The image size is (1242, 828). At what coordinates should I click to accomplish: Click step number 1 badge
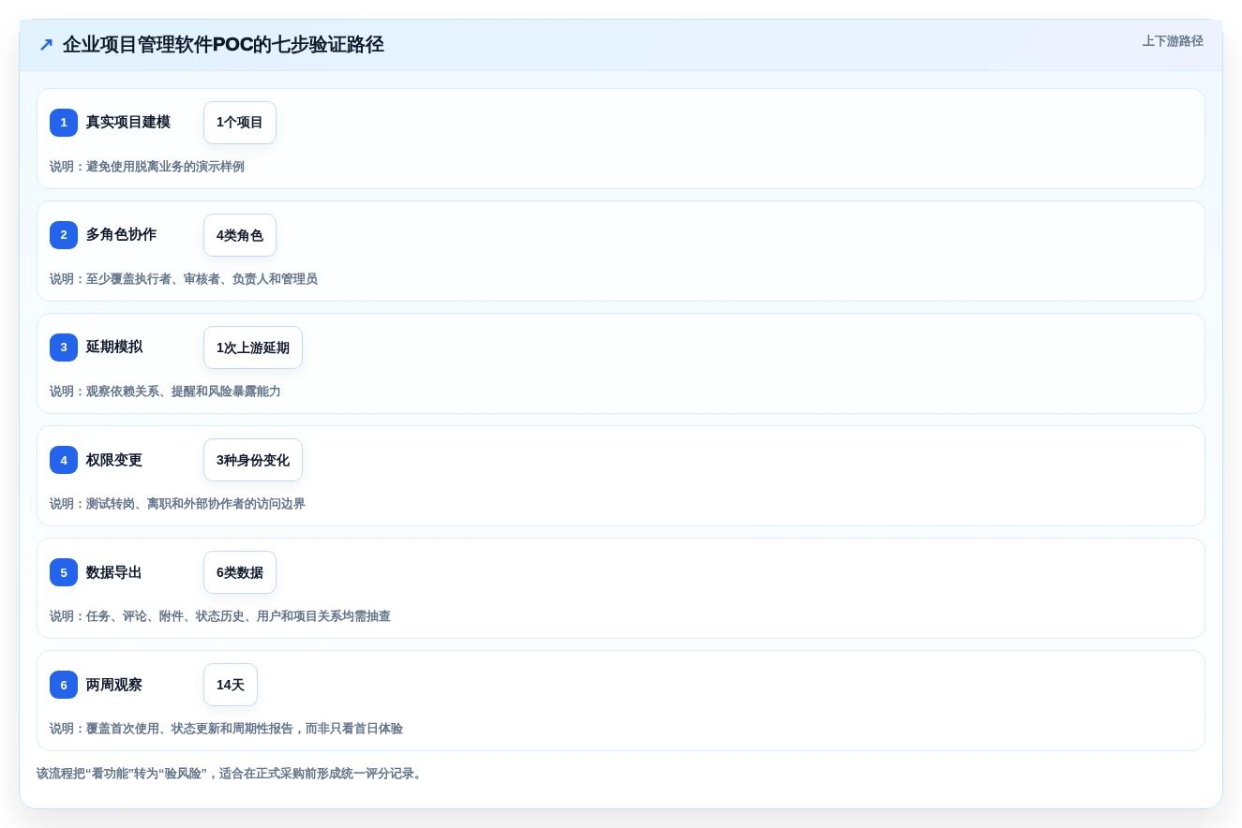click(64, 123)
